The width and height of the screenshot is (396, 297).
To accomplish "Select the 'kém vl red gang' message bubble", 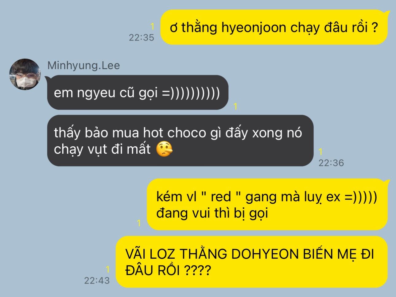I will click(x=267, y=204).
